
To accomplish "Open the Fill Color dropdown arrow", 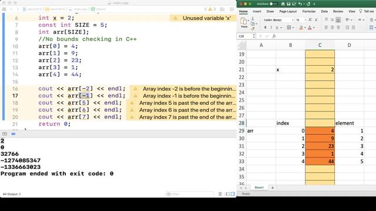I will point(305,28).
